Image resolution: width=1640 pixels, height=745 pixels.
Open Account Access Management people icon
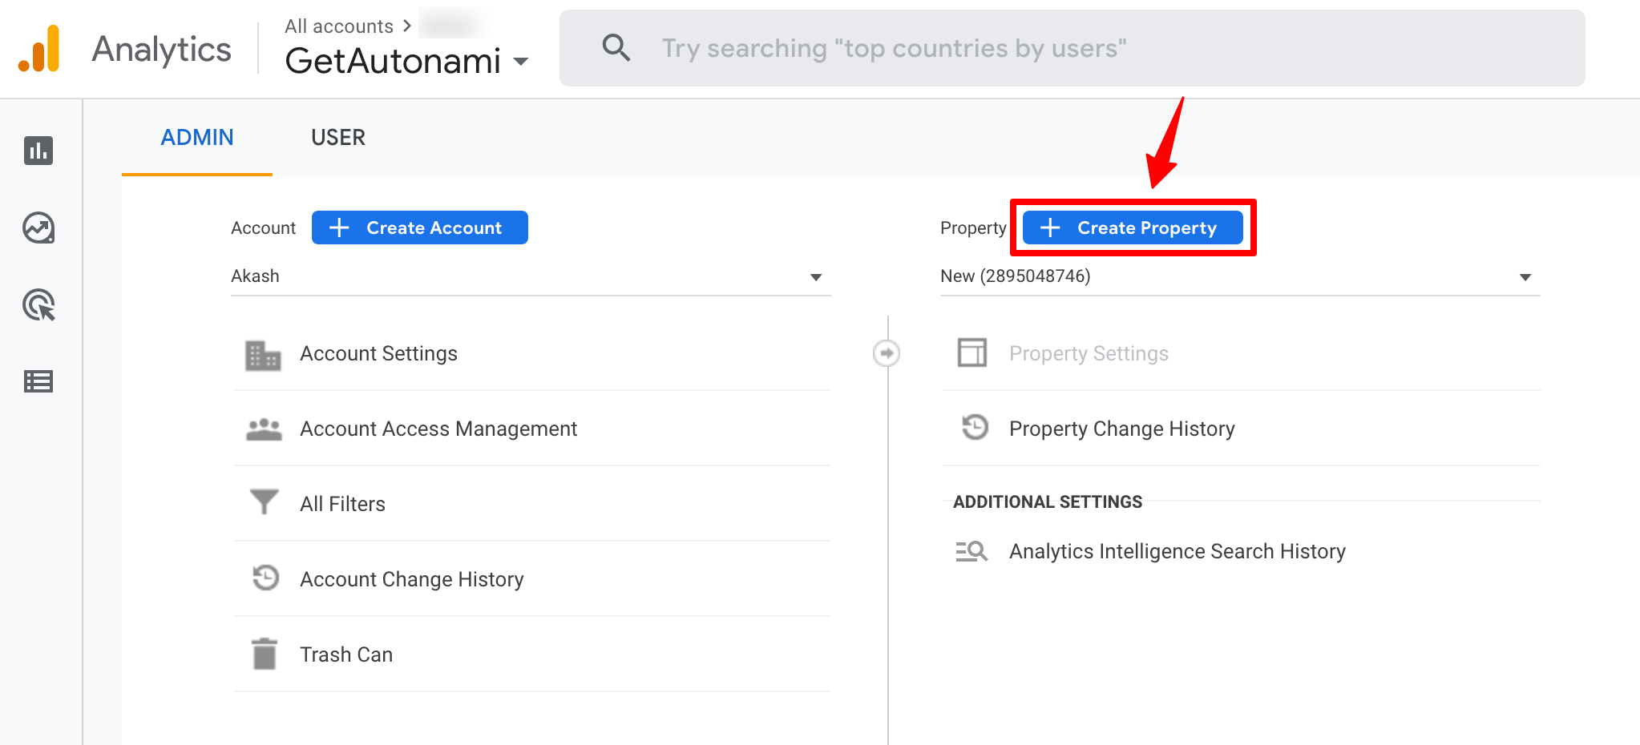click(263, 429)
